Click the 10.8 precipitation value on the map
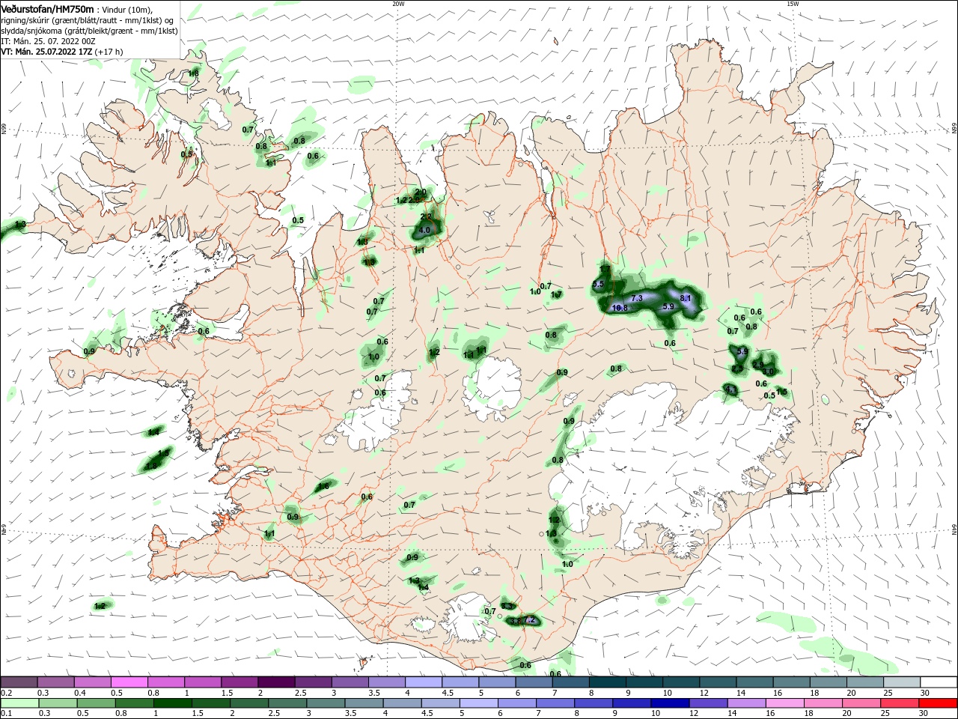 620,308
